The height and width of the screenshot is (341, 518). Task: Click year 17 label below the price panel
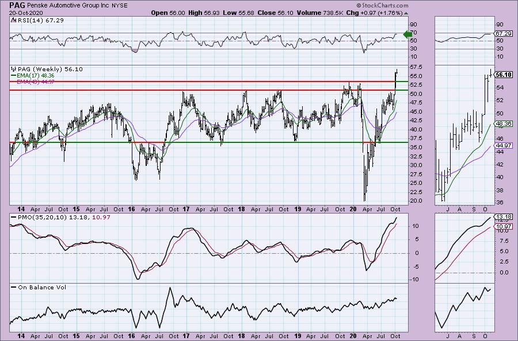tap(186, 209)
